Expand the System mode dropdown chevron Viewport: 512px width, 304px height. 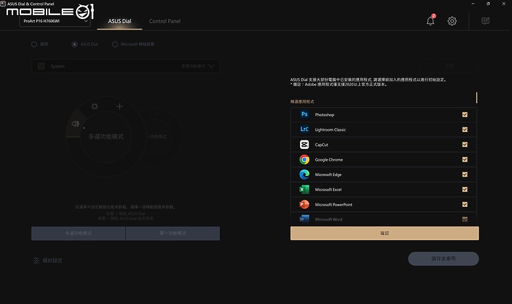tap(211, 66)
